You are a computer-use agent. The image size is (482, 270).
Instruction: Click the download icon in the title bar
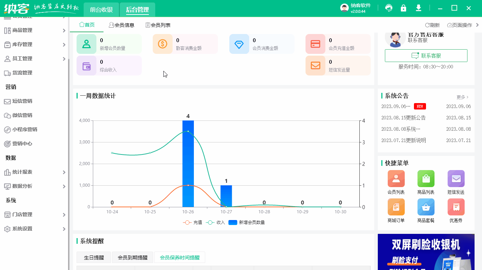tap(418, 7)
